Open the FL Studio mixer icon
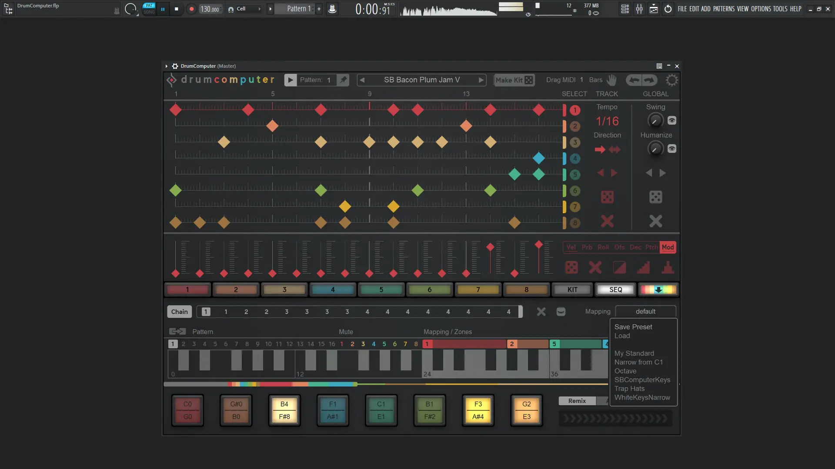 pyautogui.click(x=639, y=9)
